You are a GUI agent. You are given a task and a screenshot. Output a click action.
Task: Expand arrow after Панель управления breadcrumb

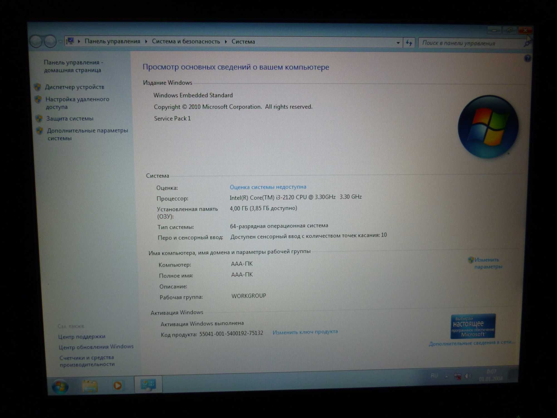[x=146, y=42]
